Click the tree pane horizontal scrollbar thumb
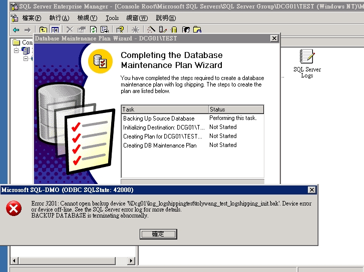This screenshot has height=272, width=364. pyautogui.click(x=67, y=260)
